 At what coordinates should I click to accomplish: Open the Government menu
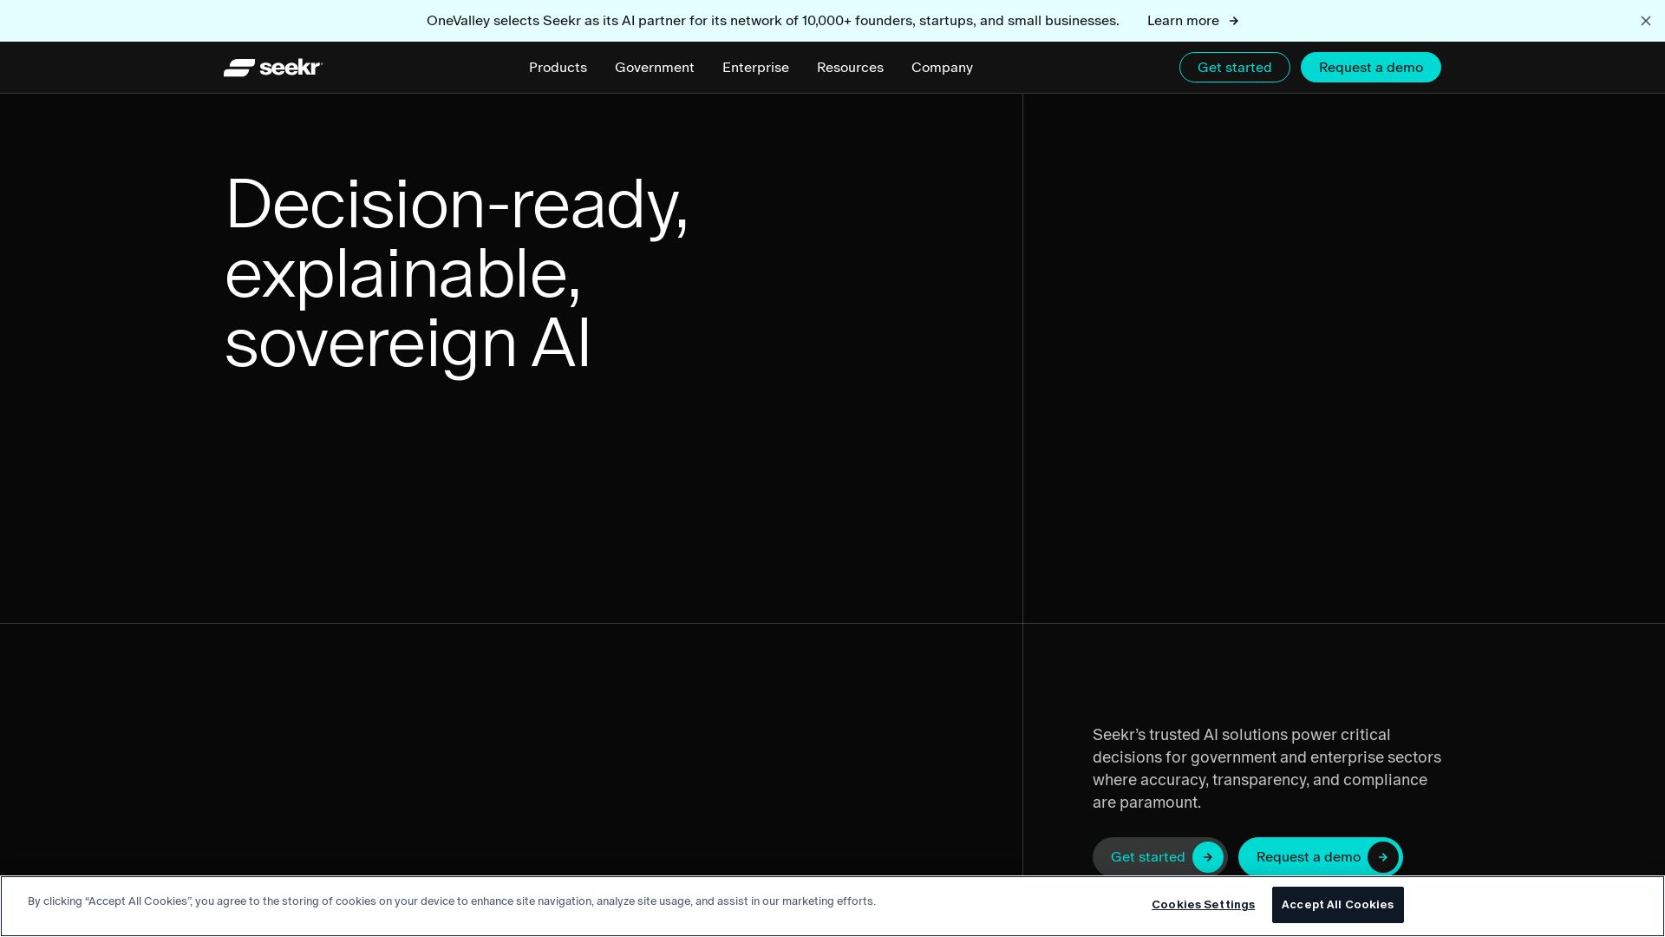(x=654, y=68)
